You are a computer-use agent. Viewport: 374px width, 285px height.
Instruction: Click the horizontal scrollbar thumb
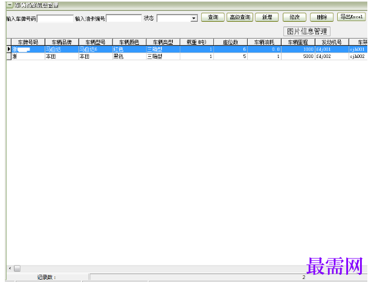(17, 269)
